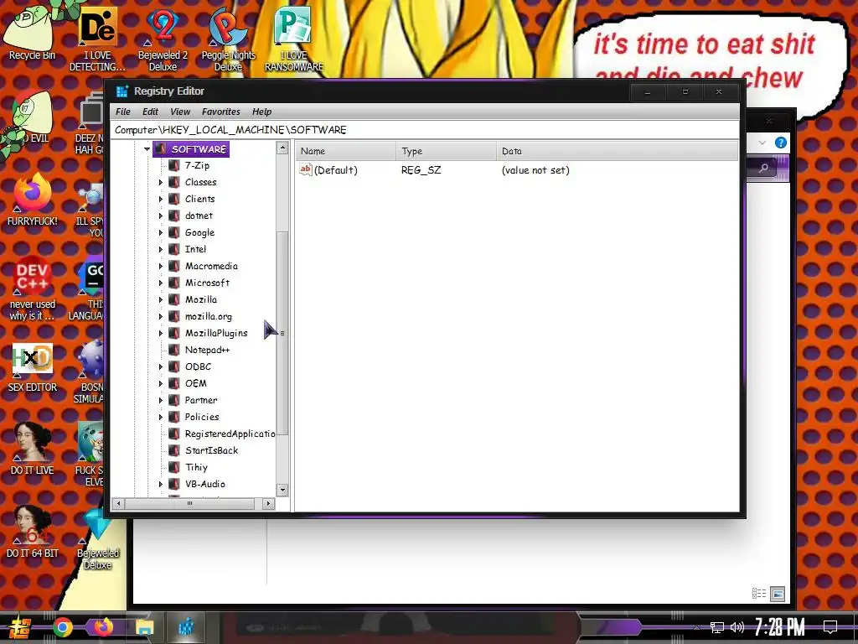Click the Type column header
The width and height of the screenshot is (858, 644).
click(x=446, y=151)
